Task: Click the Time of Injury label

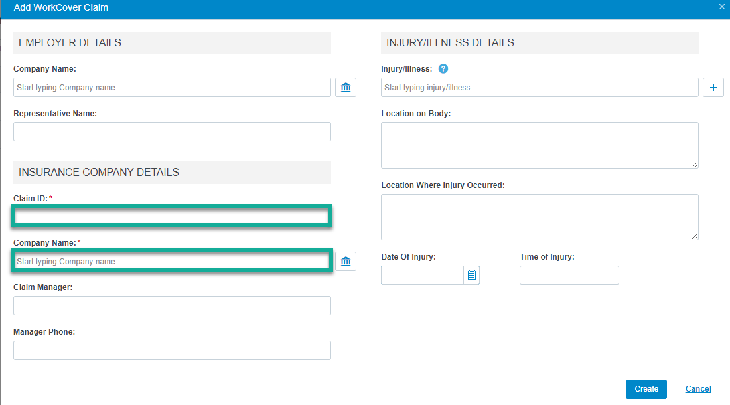Action: coord(547,257)
